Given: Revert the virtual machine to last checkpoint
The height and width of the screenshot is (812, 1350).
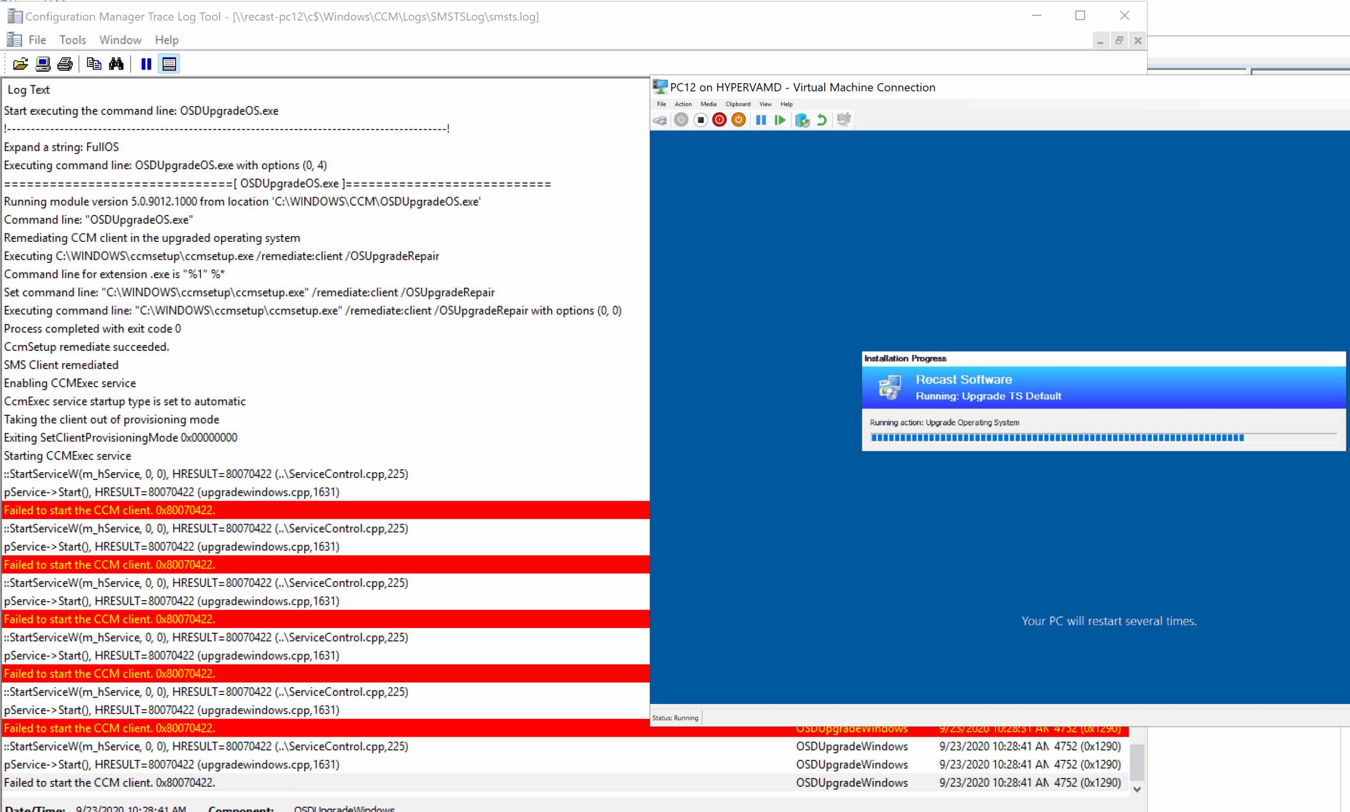Looking at the screenshot, I should click(x=821, y=120).
